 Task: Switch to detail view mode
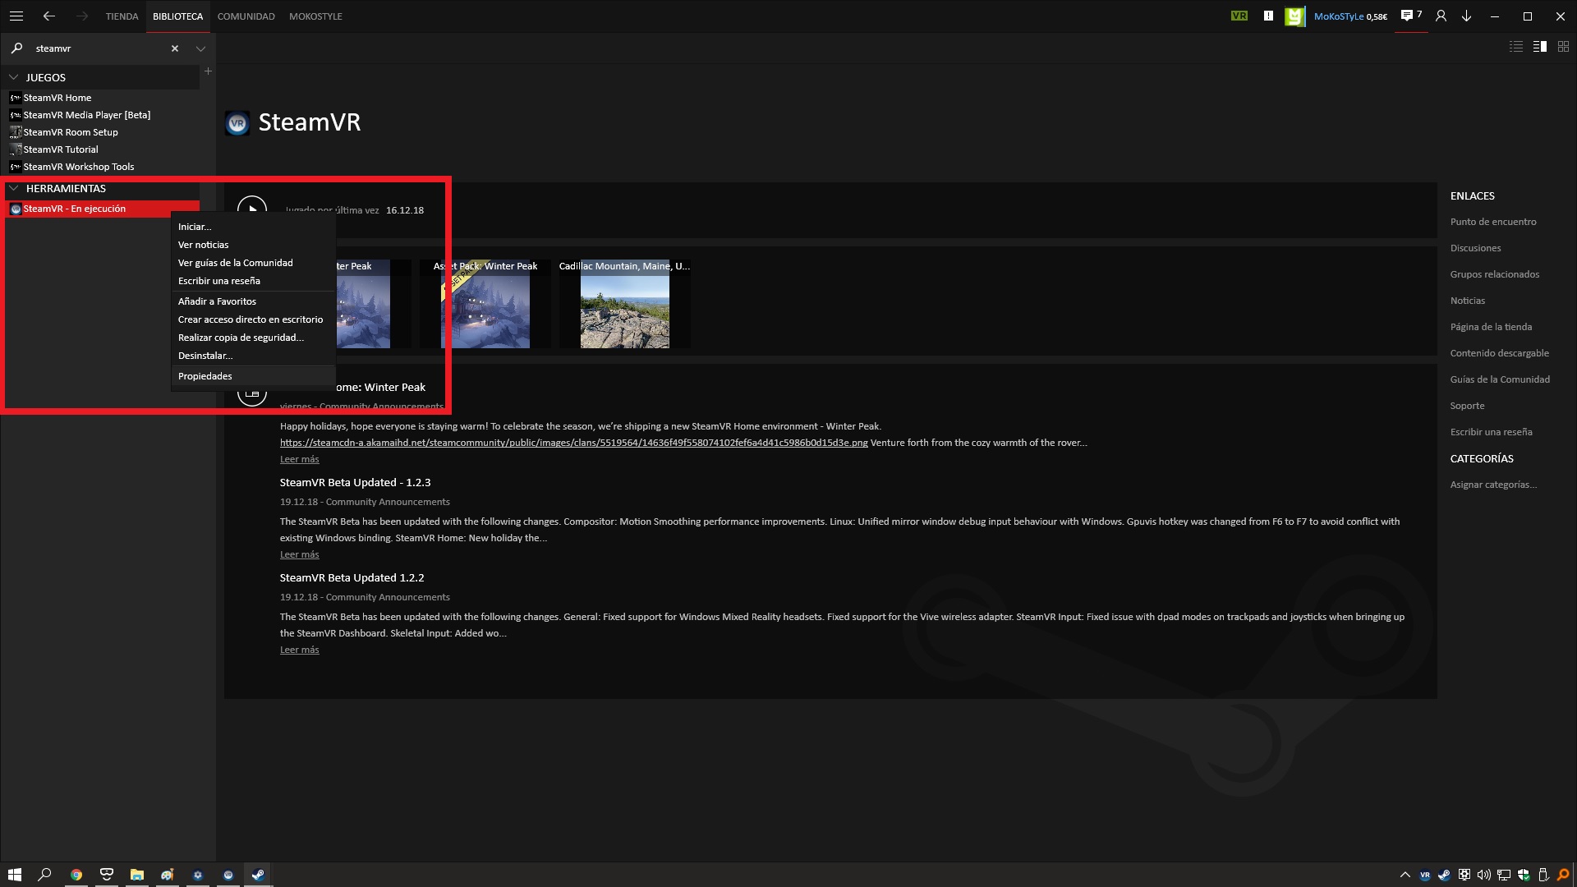[1540, 47]
